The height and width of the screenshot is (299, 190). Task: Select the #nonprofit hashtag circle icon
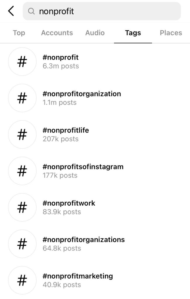click(22, 62)
